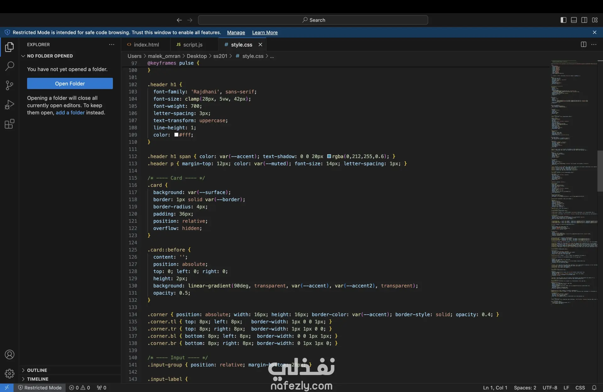This screenshot has height=392, width=603.
Task: Close the style.css tab
Action: [260, 45]
